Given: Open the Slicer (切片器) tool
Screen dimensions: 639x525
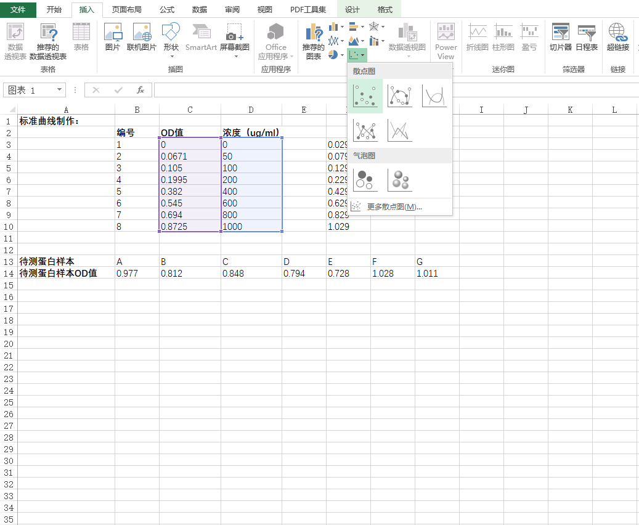Looking at the screenshot, I should 560,37.
